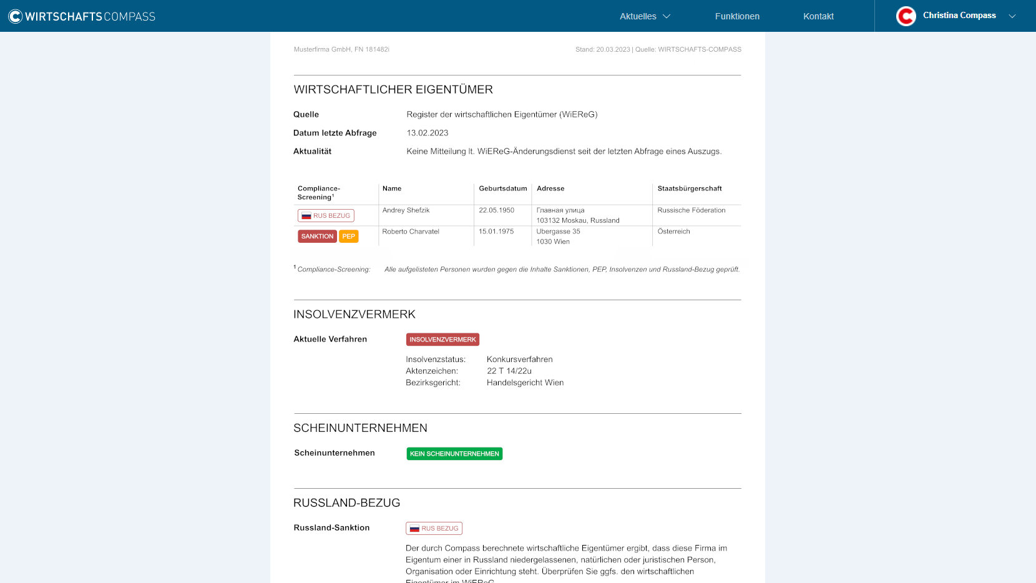Click the address 103132 Moskau, Russland

coord(578,220)
